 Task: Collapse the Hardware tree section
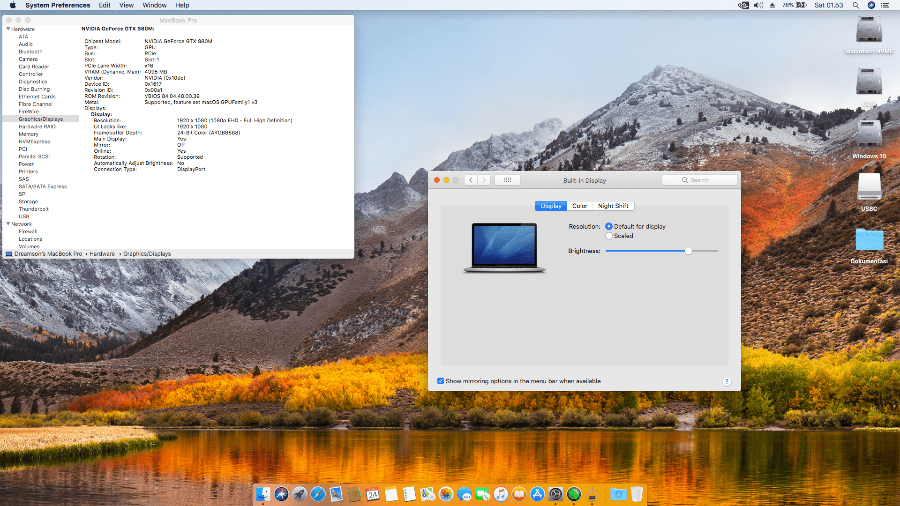(x=8, y=29)
